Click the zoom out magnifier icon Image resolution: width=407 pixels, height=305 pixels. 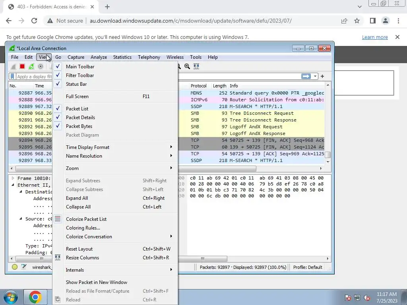point(187,66)
